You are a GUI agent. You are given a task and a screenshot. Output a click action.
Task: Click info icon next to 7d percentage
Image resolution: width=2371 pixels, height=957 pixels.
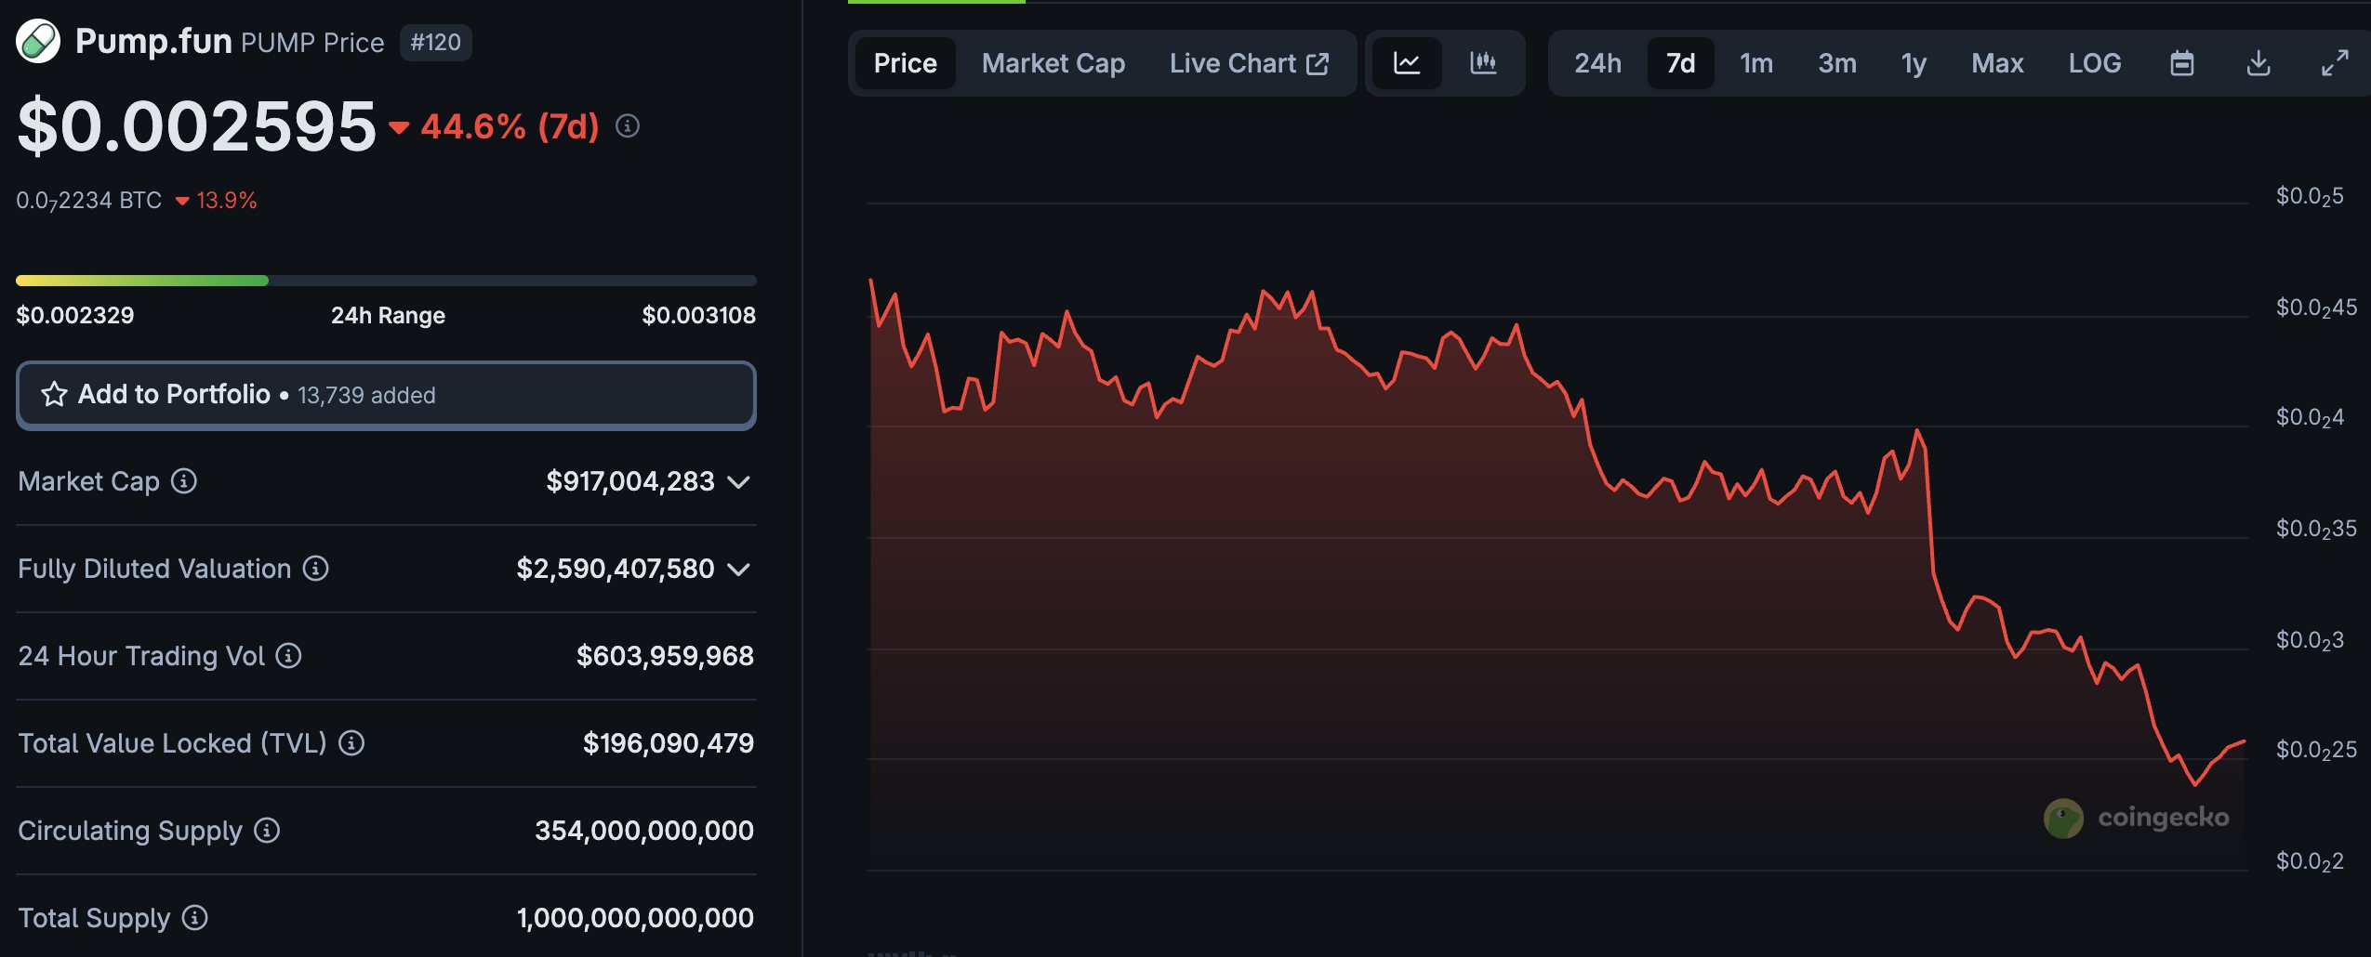click(x=628, y=125)
